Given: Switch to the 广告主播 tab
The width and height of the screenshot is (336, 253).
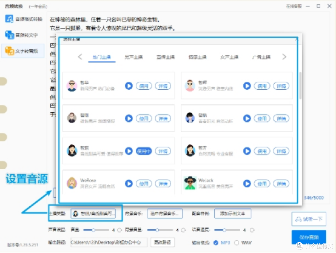Looking at the screenshot, I should (261, 57).
